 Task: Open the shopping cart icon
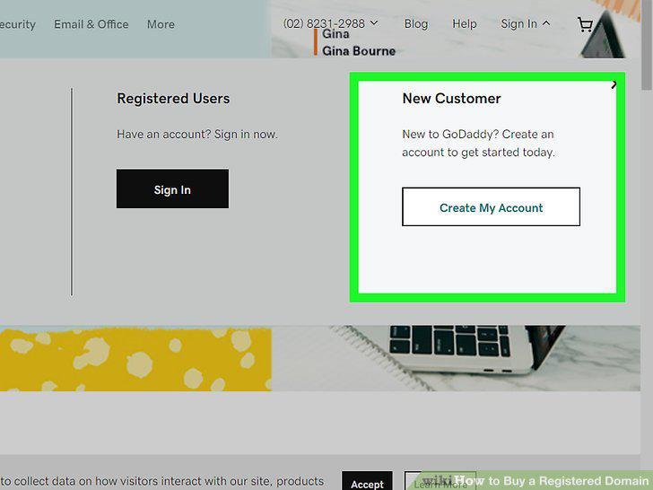coord(585,24)
